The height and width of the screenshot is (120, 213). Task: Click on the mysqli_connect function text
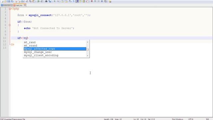click(40, 15)
